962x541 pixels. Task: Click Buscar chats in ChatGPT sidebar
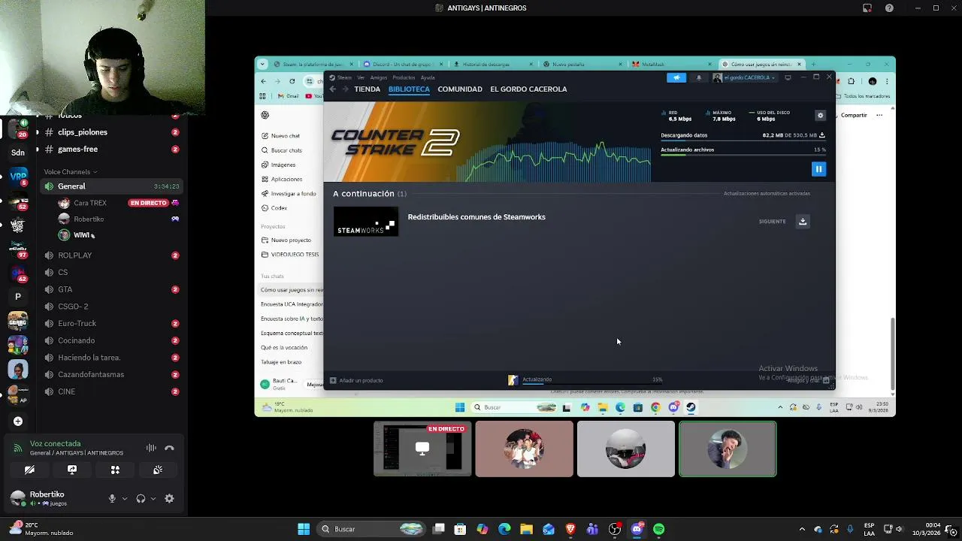286,150
